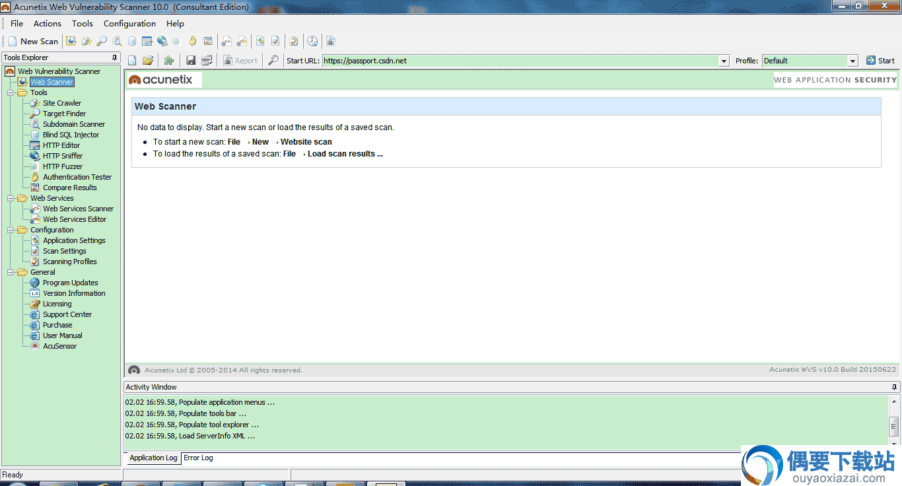Viewport: 902px width, 486px height.
Task: Select Program Updates under General
Action: click(70, 283)
